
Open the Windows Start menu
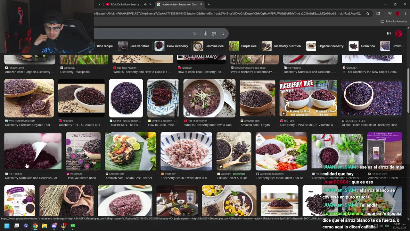(7, 226)
